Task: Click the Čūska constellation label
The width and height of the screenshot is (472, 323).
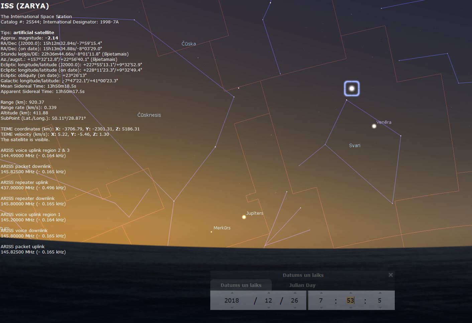Action: pyautogui.click(x=189, y=44)
